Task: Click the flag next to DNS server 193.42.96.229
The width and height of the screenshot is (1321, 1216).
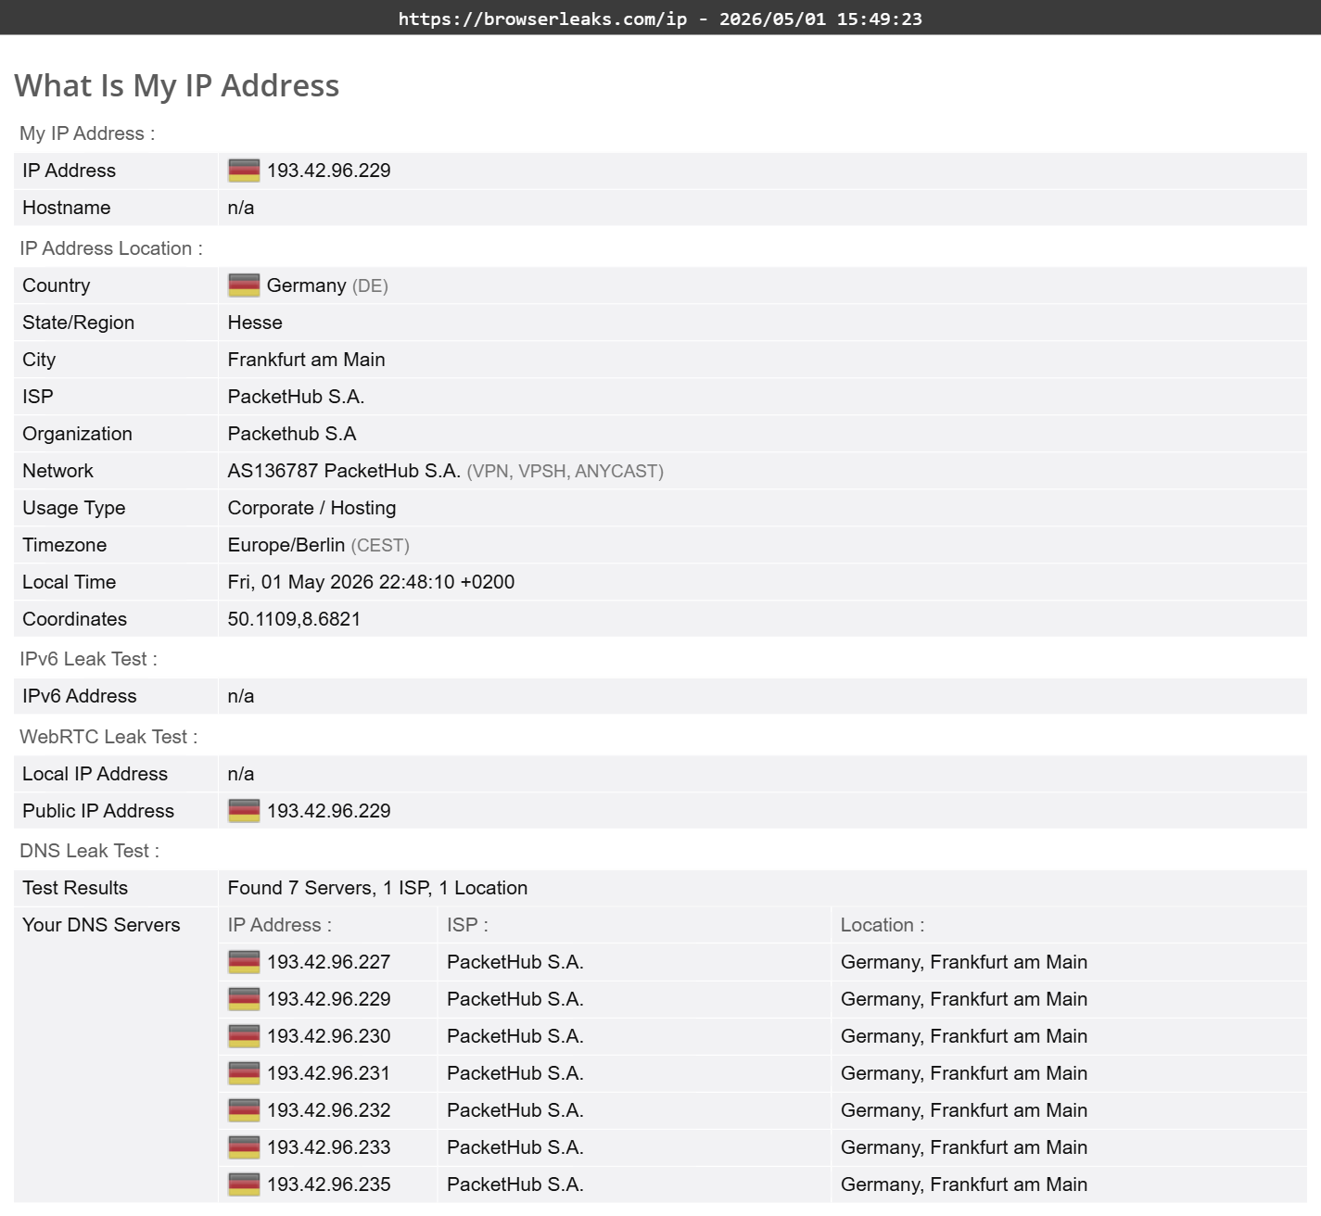Action: 244,999
